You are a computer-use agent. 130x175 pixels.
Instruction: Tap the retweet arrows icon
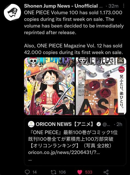[x=53, y=172]
